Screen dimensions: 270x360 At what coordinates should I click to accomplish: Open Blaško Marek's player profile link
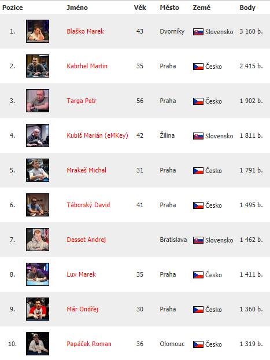(85, 31)
